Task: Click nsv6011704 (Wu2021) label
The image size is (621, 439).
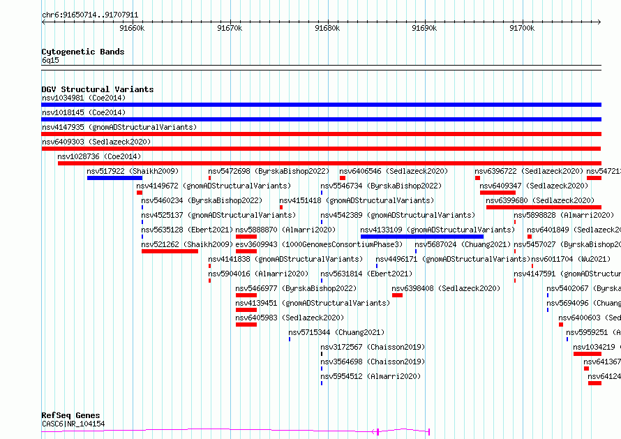Action: point(571,259)
